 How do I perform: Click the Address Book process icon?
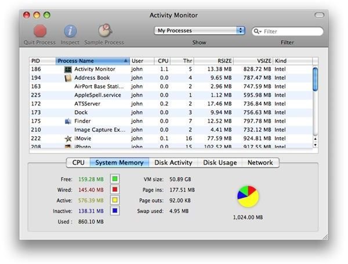[x=68, y=78]
